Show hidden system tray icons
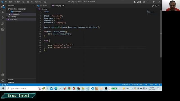The width and height of the screenshot is (180, 101). [x=132, y=88]
